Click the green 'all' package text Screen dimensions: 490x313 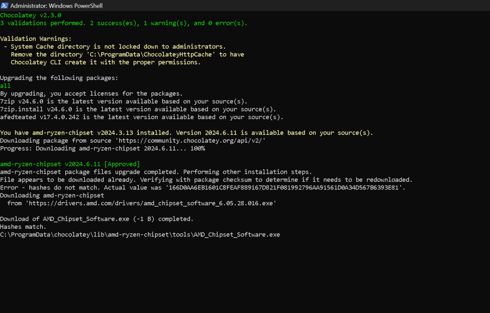(x=5, y=86)
